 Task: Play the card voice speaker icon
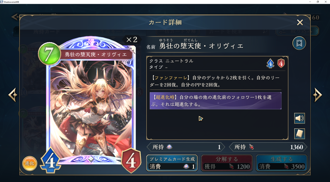[299, 118]
